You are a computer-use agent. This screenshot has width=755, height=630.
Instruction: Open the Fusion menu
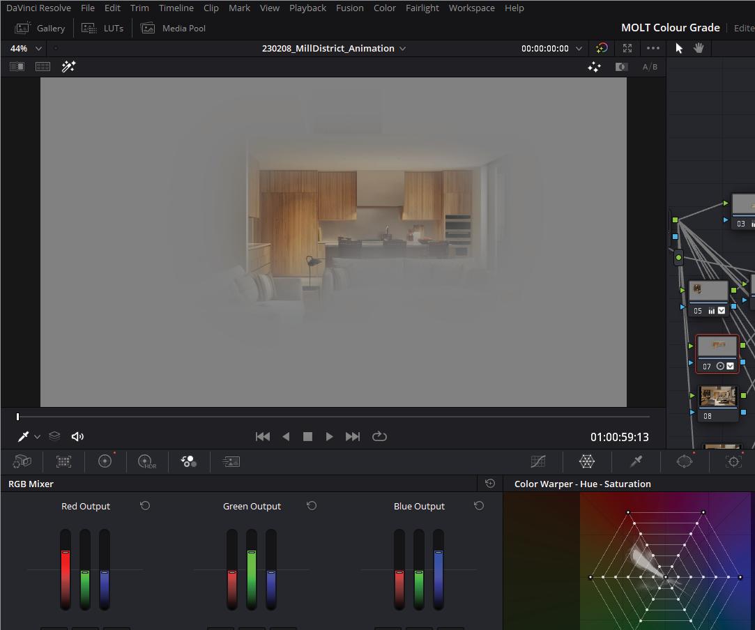coord(349,8)
